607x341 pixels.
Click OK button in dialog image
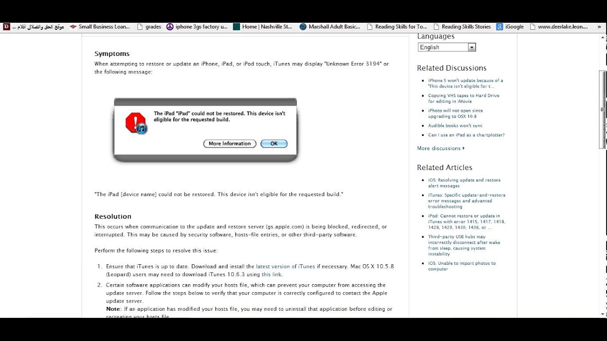coord(274,144)
